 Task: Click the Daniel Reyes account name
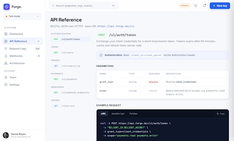(x=18, y=134)
